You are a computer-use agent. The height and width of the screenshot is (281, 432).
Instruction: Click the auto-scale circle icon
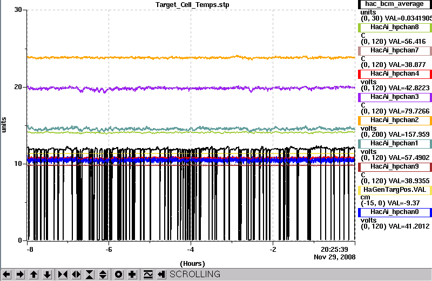click(x=118, y=275)
